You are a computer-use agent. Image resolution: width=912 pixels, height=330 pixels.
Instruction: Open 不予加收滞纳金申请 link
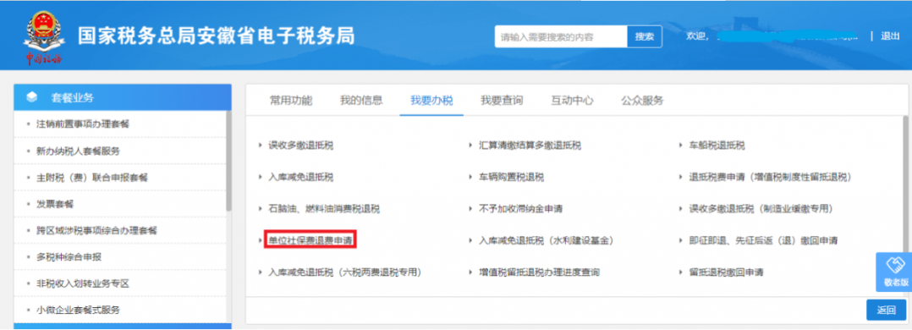(520, 208)
